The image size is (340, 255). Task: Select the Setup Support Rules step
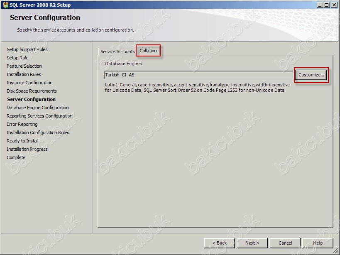click(27, 49)
